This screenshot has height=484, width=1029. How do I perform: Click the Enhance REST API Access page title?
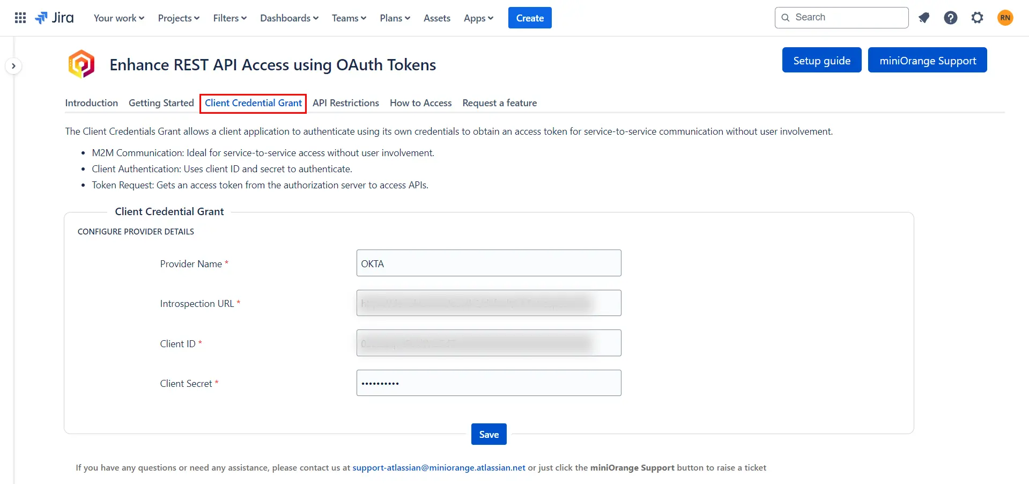point(273,65)
